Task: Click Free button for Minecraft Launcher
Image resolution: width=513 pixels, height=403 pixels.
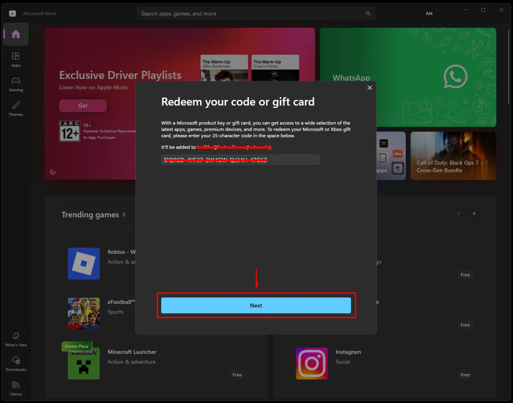Action: coord(237,375)
